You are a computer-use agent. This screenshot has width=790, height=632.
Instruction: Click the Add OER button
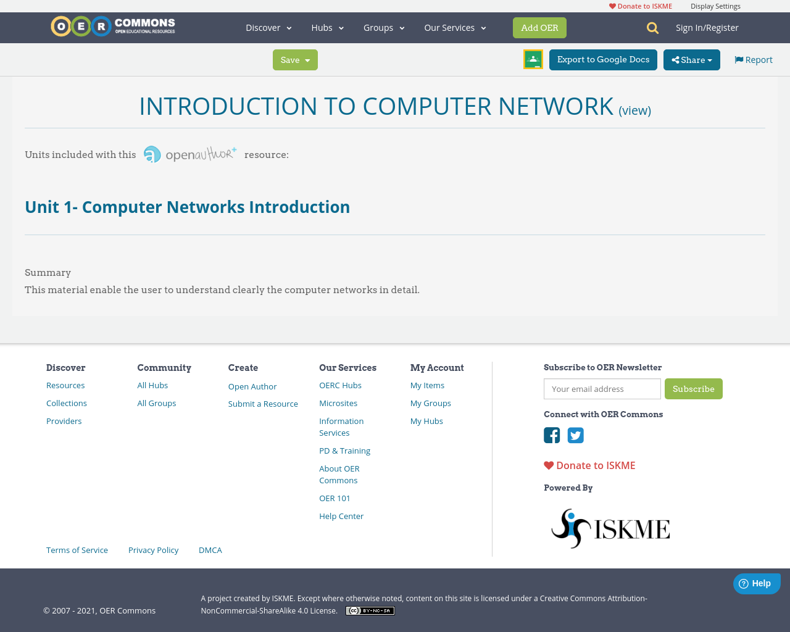539,27
